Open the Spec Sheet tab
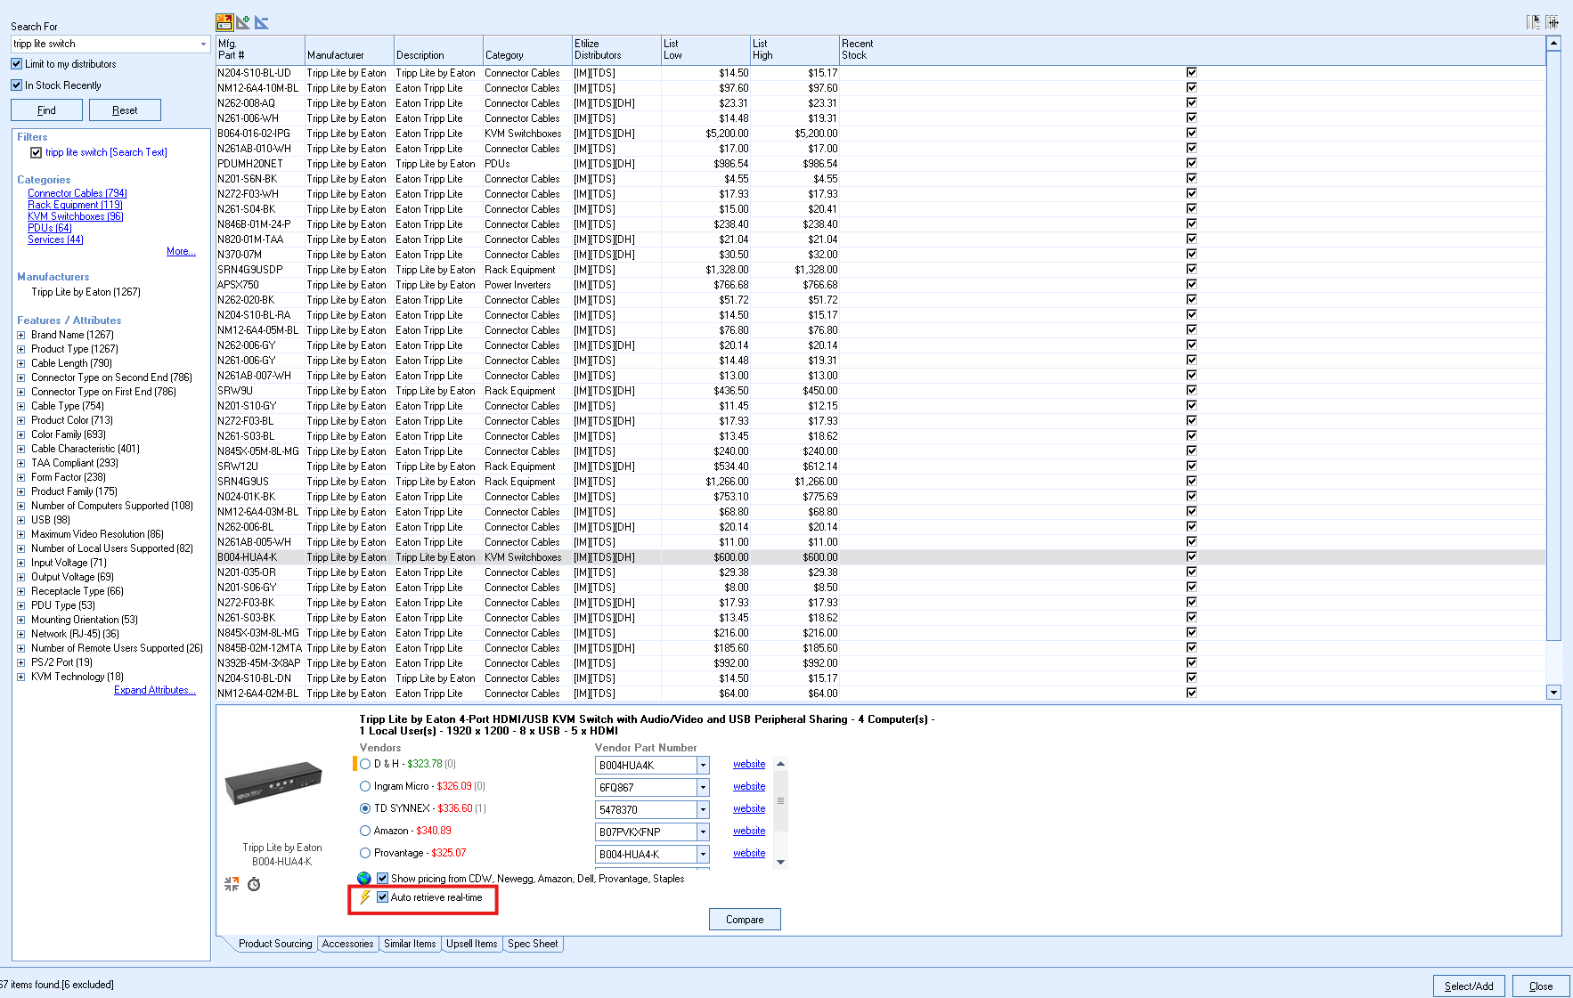The width and height of the screenshot is (1573, 998). 533,944
